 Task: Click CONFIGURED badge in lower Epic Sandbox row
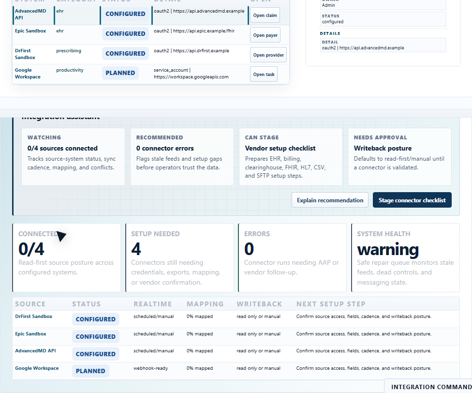[95, 337]
